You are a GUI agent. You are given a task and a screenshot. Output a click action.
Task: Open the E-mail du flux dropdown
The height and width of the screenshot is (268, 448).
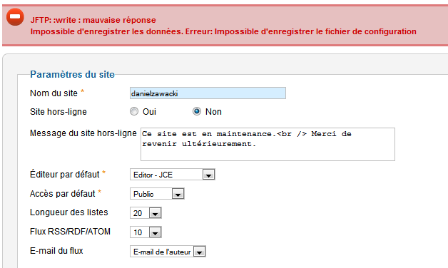pos(168,252)
